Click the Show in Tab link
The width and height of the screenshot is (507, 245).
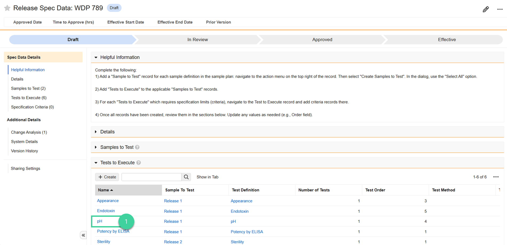[207, 177]
